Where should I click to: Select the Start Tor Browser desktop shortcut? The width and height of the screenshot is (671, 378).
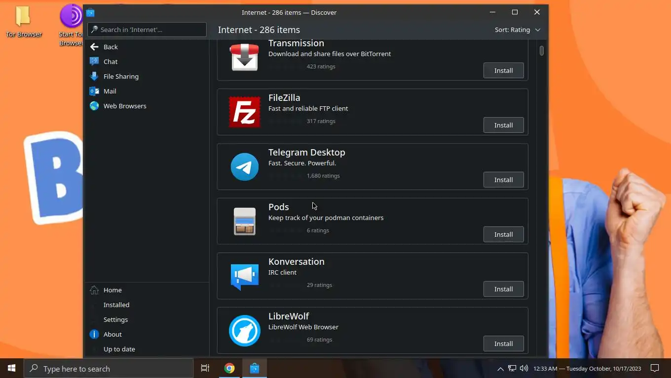pos(72,26)
